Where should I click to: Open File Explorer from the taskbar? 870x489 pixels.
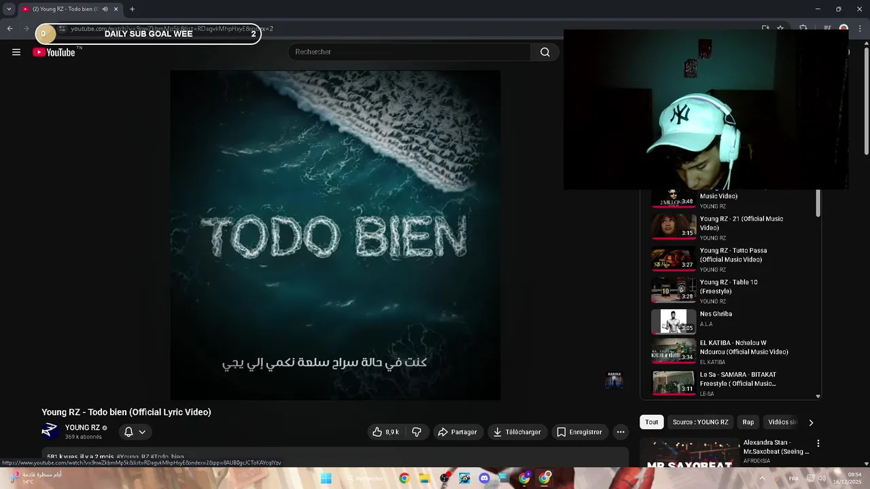click(x=424, y=478)
